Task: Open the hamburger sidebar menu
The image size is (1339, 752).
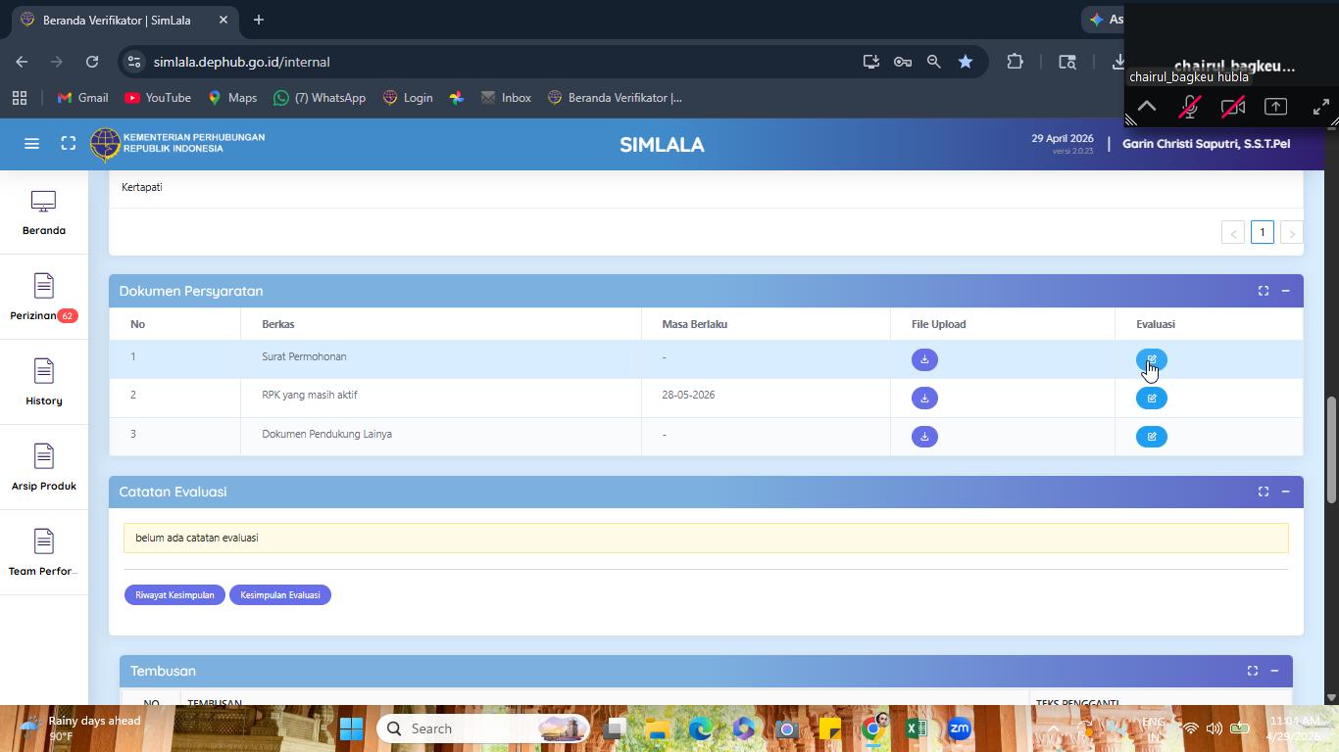Action: pyautogui.click(x=31, y=144)
